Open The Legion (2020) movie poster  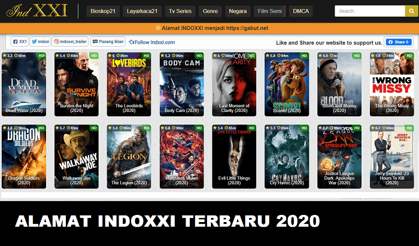point(129,157)
